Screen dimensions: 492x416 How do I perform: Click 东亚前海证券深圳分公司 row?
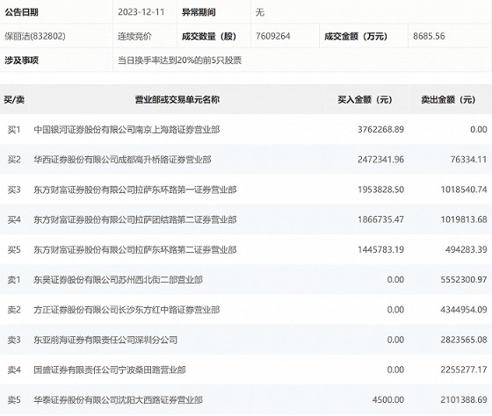point(246,340)
